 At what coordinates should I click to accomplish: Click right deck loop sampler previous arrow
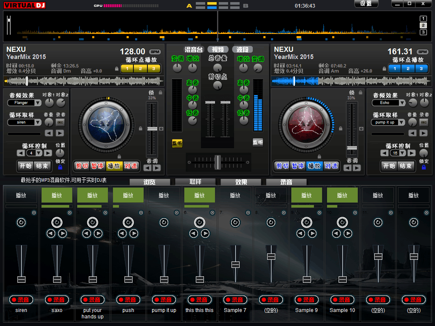pyautogui.click(x=412, y=133)
